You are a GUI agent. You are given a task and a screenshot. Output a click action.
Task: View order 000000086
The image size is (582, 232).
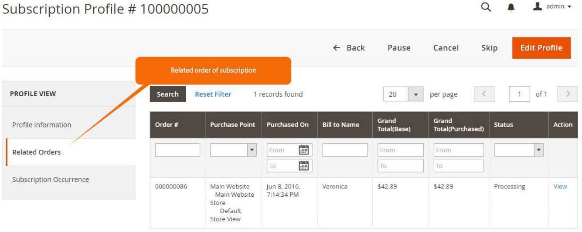coord(560,186)
